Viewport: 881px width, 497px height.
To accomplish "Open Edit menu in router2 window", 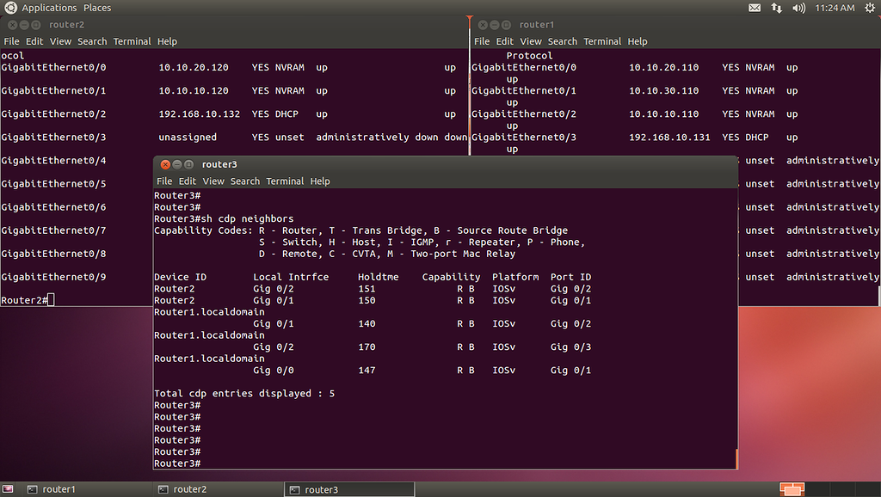I will tap(34, 41).
